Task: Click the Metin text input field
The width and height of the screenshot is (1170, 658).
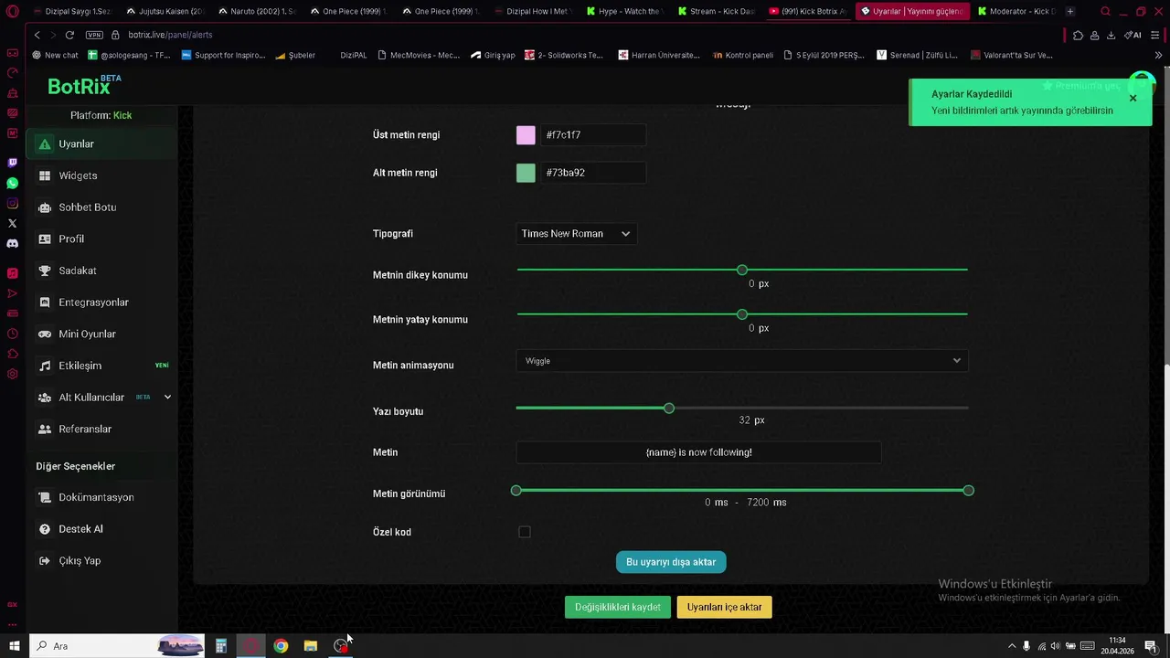Action: pos(699,452)
